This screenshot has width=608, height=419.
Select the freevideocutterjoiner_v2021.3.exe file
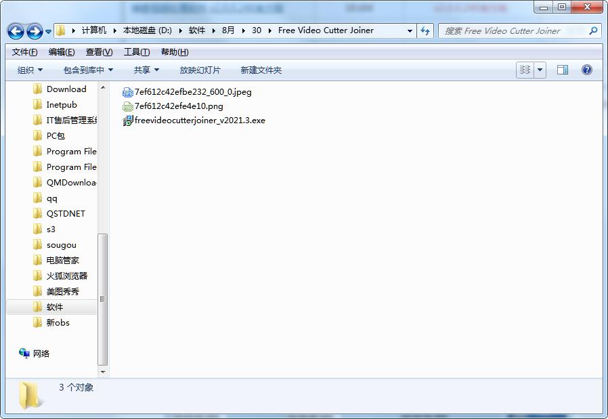point(199,120)
